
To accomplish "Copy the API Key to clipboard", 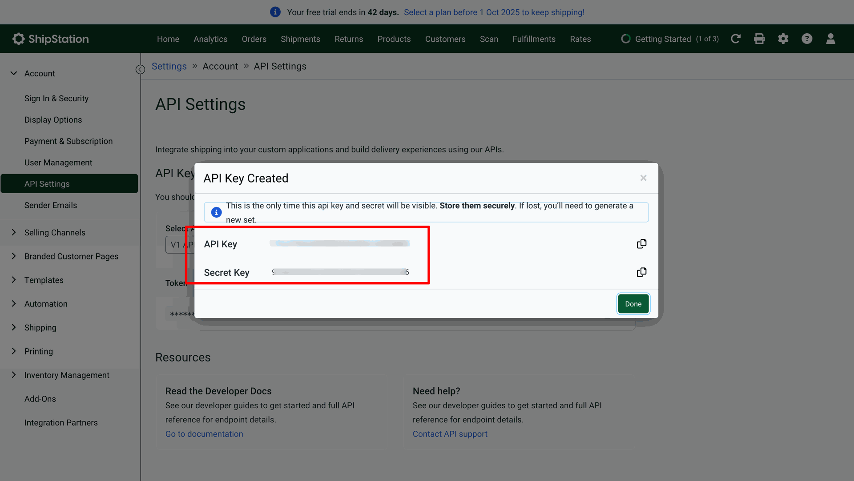I will (x=641, y=244).
